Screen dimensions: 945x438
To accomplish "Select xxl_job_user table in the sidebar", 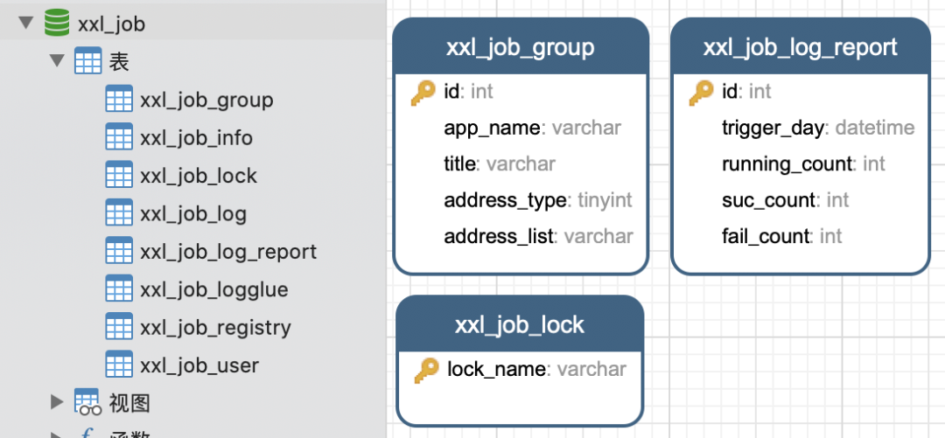I will point(199,365).
